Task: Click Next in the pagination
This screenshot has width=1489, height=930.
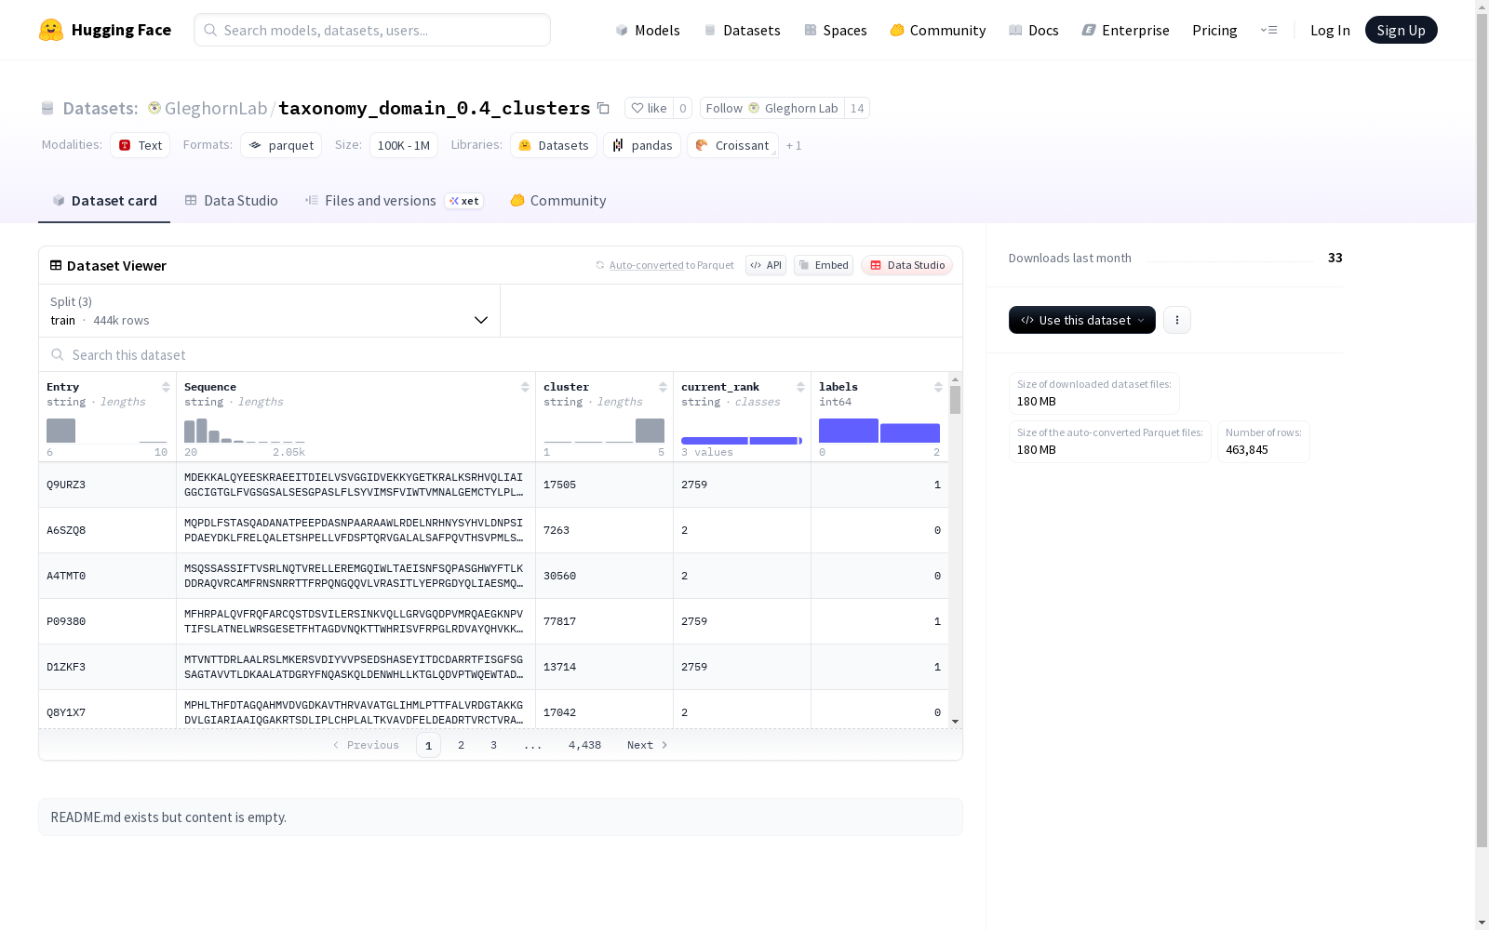Action: pyautogui.click(x=648, y=745)
